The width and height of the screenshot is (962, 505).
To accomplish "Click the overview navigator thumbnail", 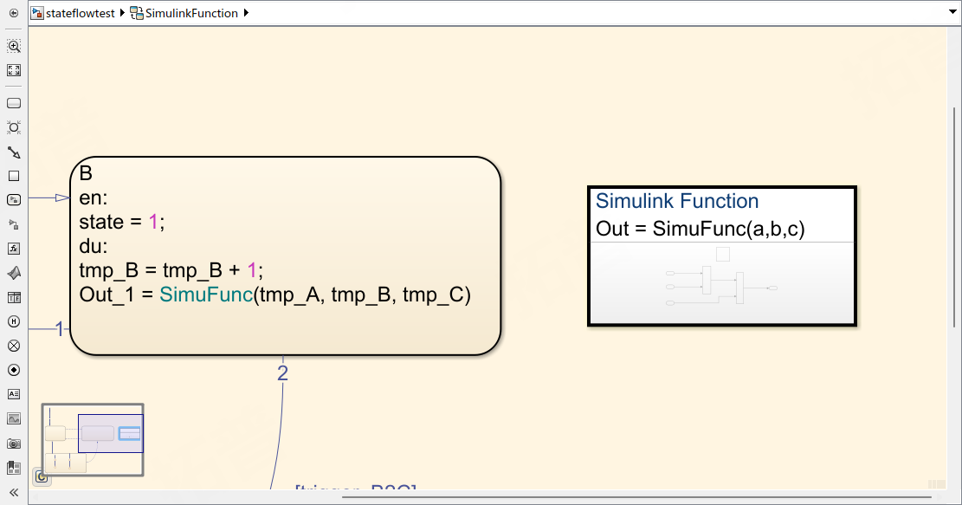I will [92, 439].
